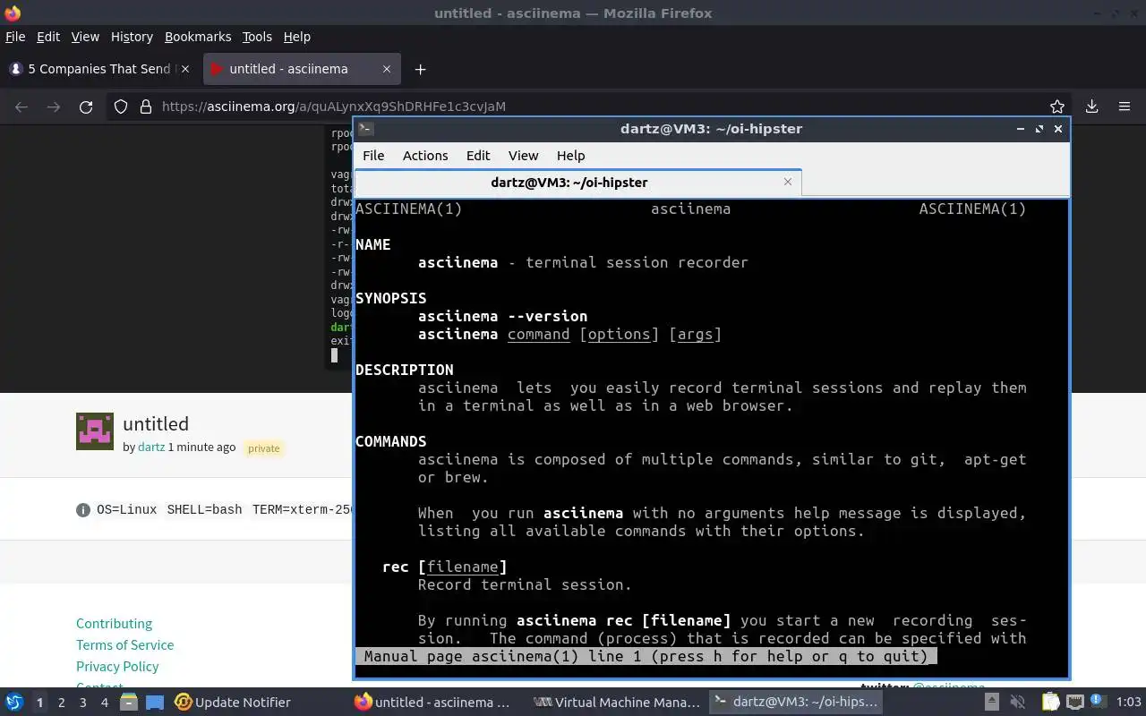Screen dimensions: 1146x716
Task: Open the Privacy Policy link
Action: click(117, 666)
